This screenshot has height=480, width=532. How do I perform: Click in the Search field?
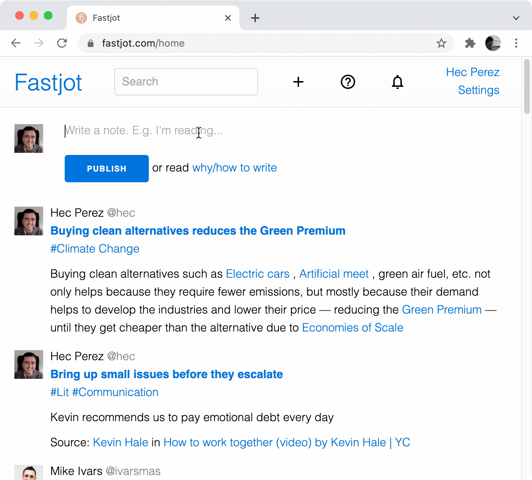pos(186,82)
